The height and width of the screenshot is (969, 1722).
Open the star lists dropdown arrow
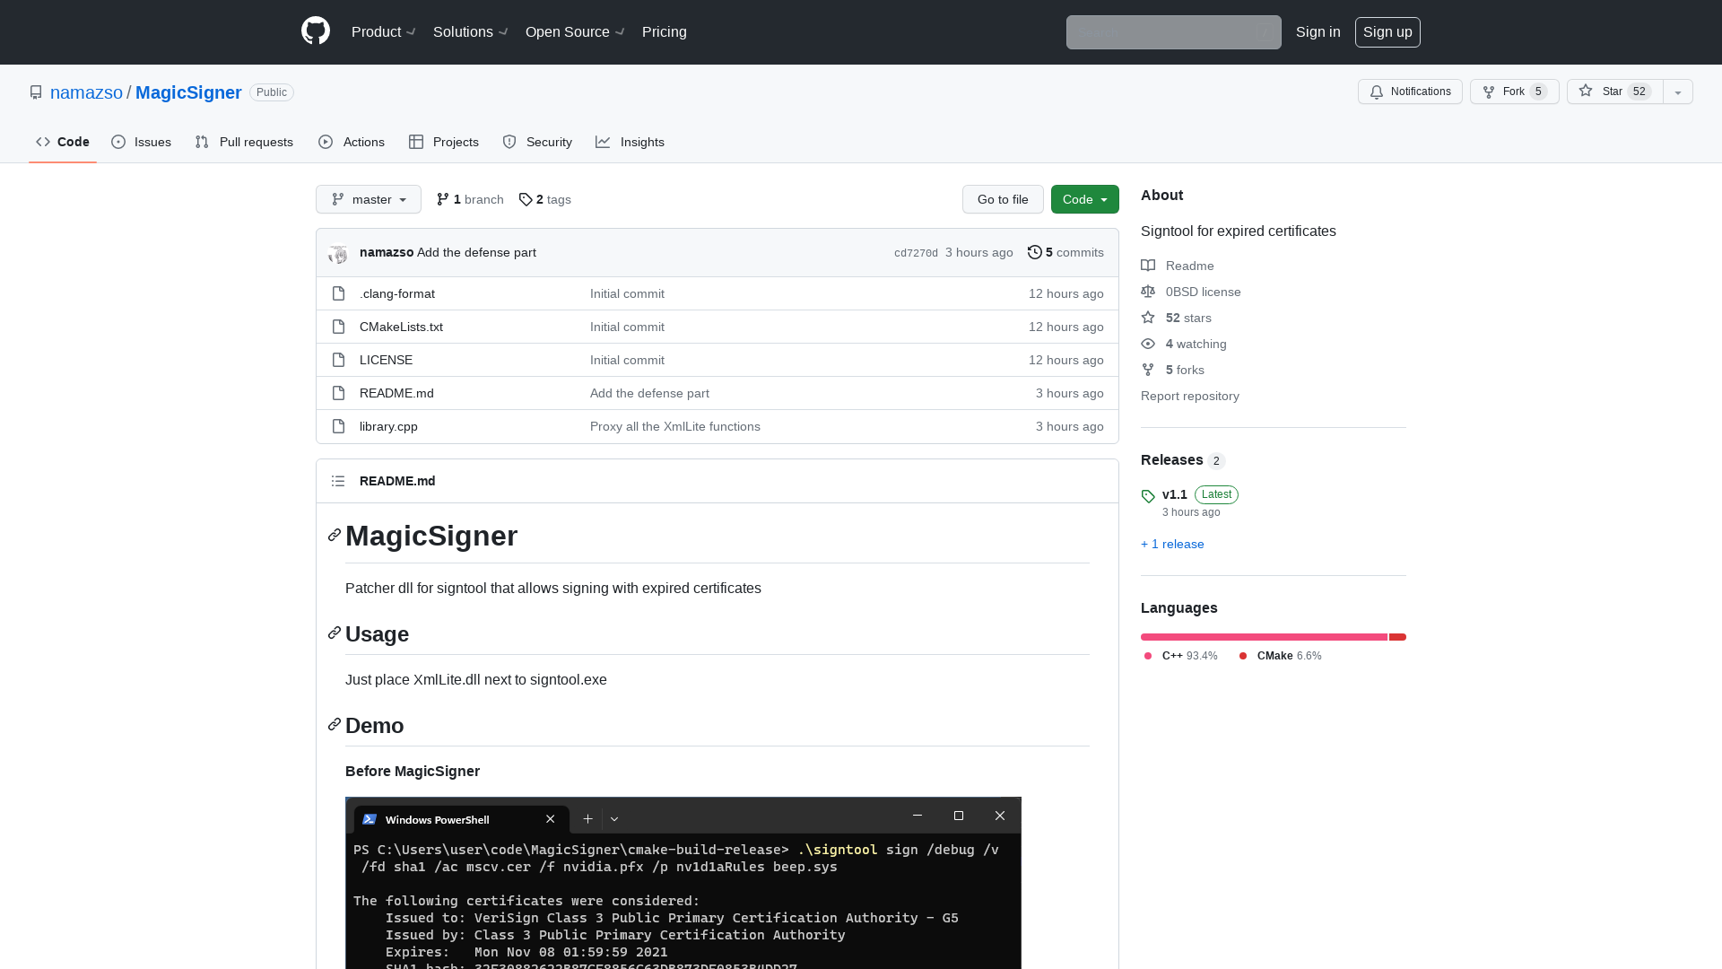tap(1678, 92)
